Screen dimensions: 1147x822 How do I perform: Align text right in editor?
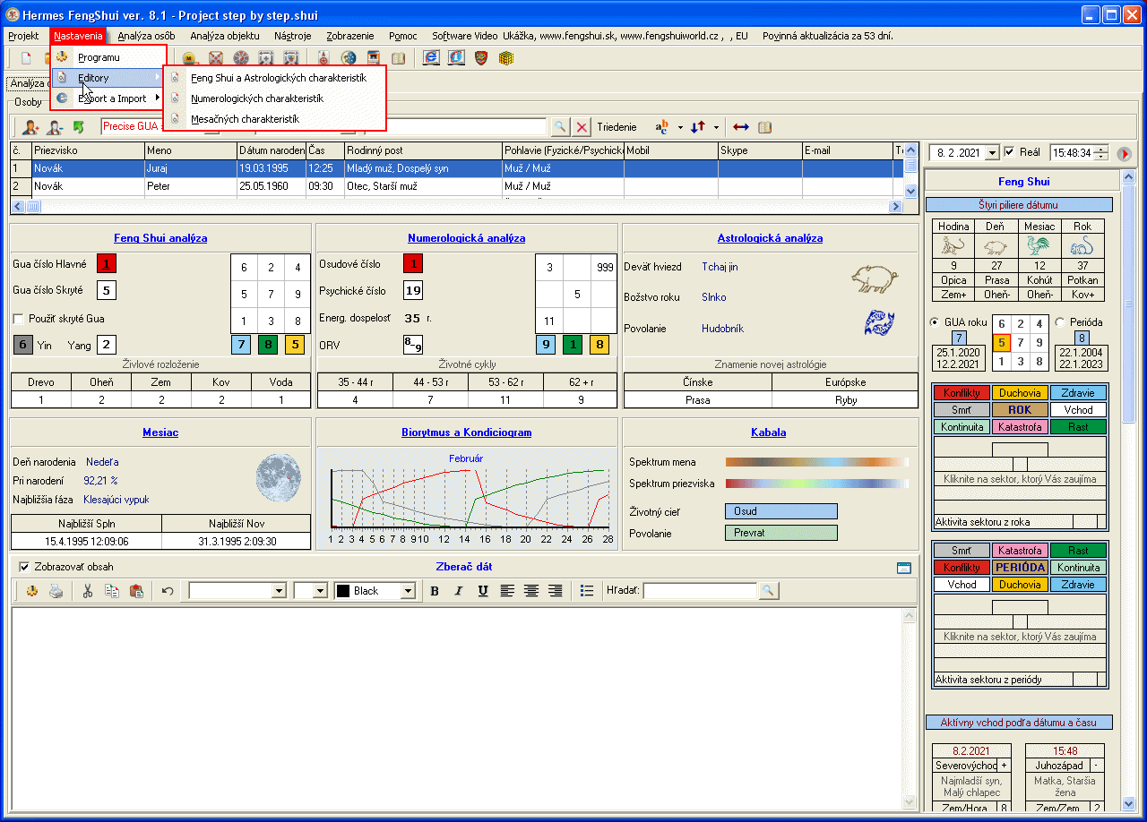(x=556, y=591)
